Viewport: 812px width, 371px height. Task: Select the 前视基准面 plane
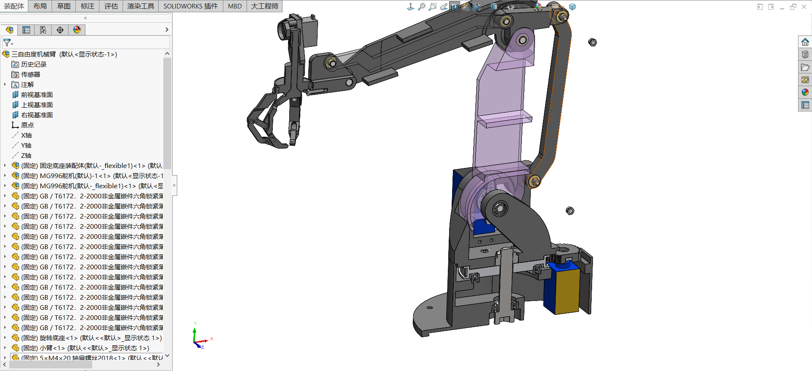32,95
